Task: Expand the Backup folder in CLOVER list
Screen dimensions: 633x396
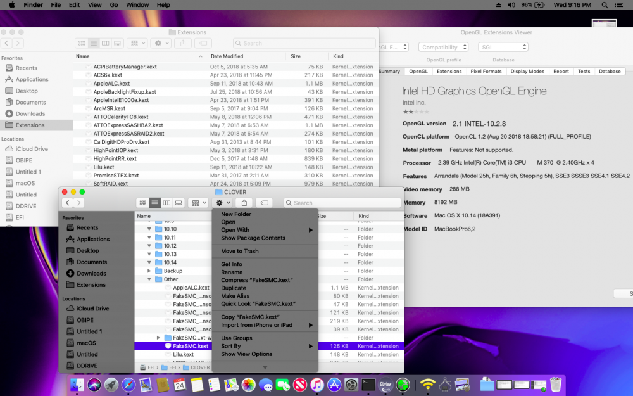Action: 149,271
